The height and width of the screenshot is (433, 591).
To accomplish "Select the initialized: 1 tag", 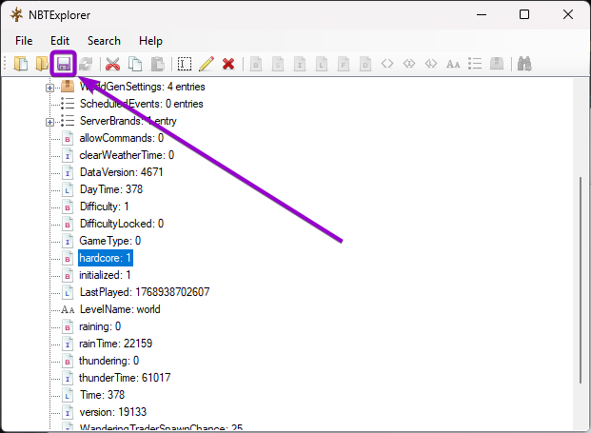I will point(105,275).
